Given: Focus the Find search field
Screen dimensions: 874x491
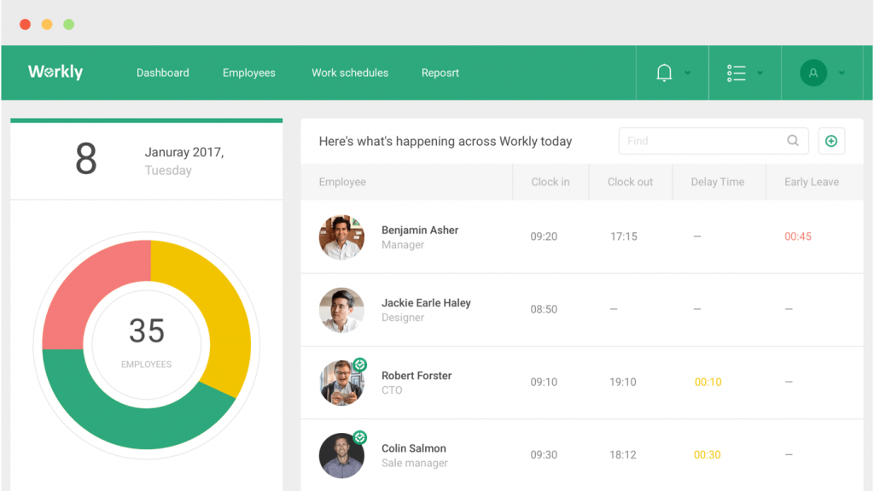Looking at the screenshot, I should pyautogui.click(x=714, y=141).
